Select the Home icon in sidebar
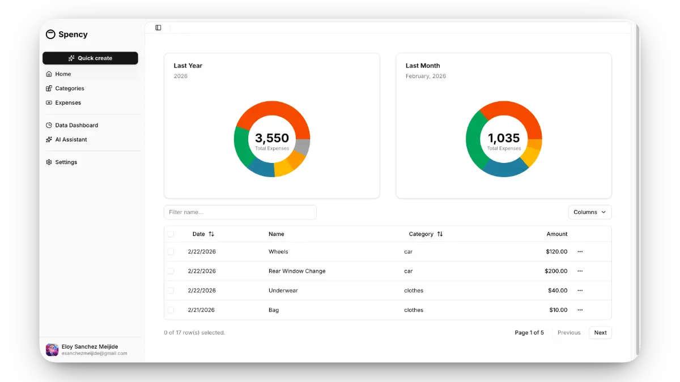 click(x=49, y=74)
